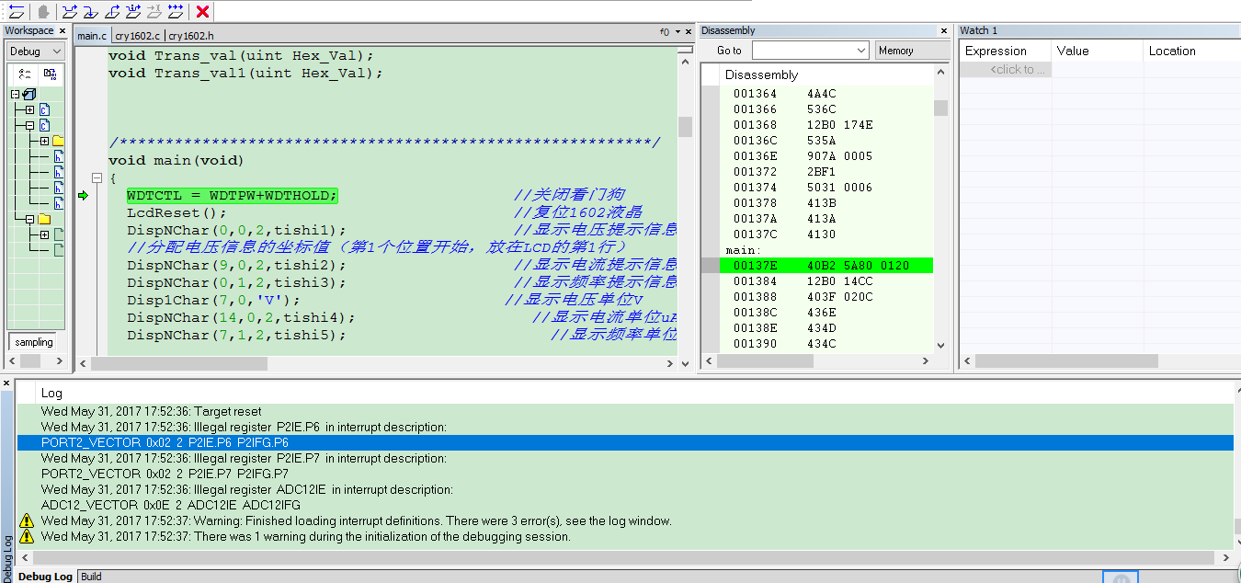Click the right icon under the Debug dropdown
The width and height of the screenshot is (1241, 583).
(50, 74)
